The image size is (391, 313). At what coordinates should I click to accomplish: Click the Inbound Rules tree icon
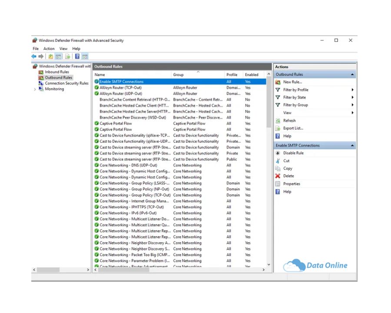tap(41, 72)
